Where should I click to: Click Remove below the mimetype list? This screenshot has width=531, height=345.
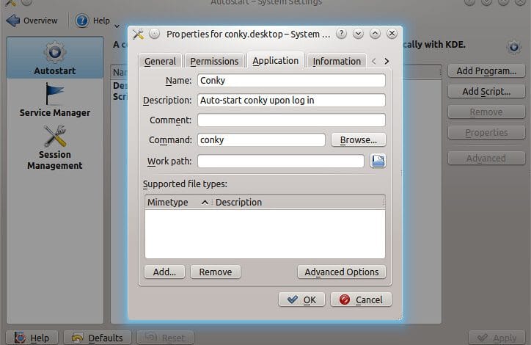[216, 272]
